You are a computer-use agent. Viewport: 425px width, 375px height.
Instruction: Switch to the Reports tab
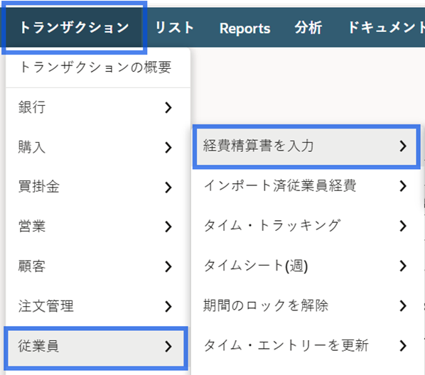[244, 28]
